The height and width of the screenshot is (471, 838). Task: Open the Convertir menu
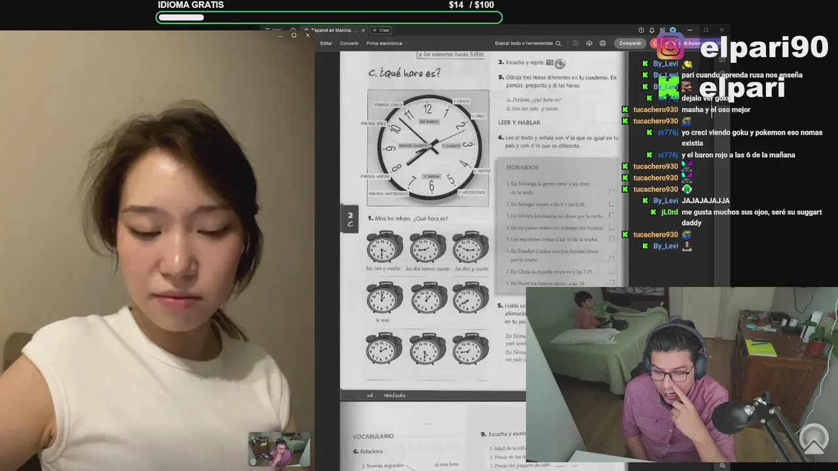click(x=349, y=43)
